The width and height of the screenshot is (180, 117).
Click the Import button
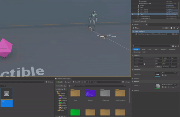click(x=68, y=82)
